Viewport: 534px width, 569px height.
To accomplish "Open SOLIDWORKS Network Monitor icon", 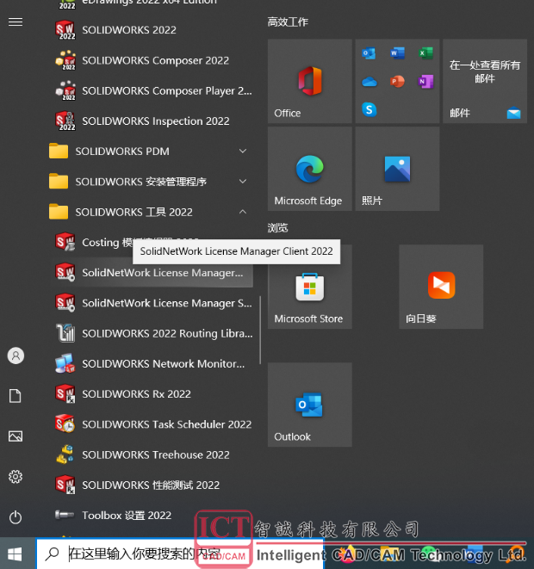I will (x=65, y=363).
